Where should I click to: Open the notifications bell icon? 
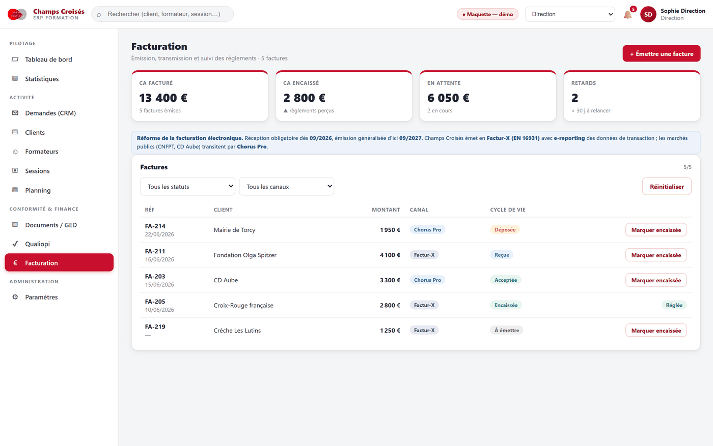(627, 15)
